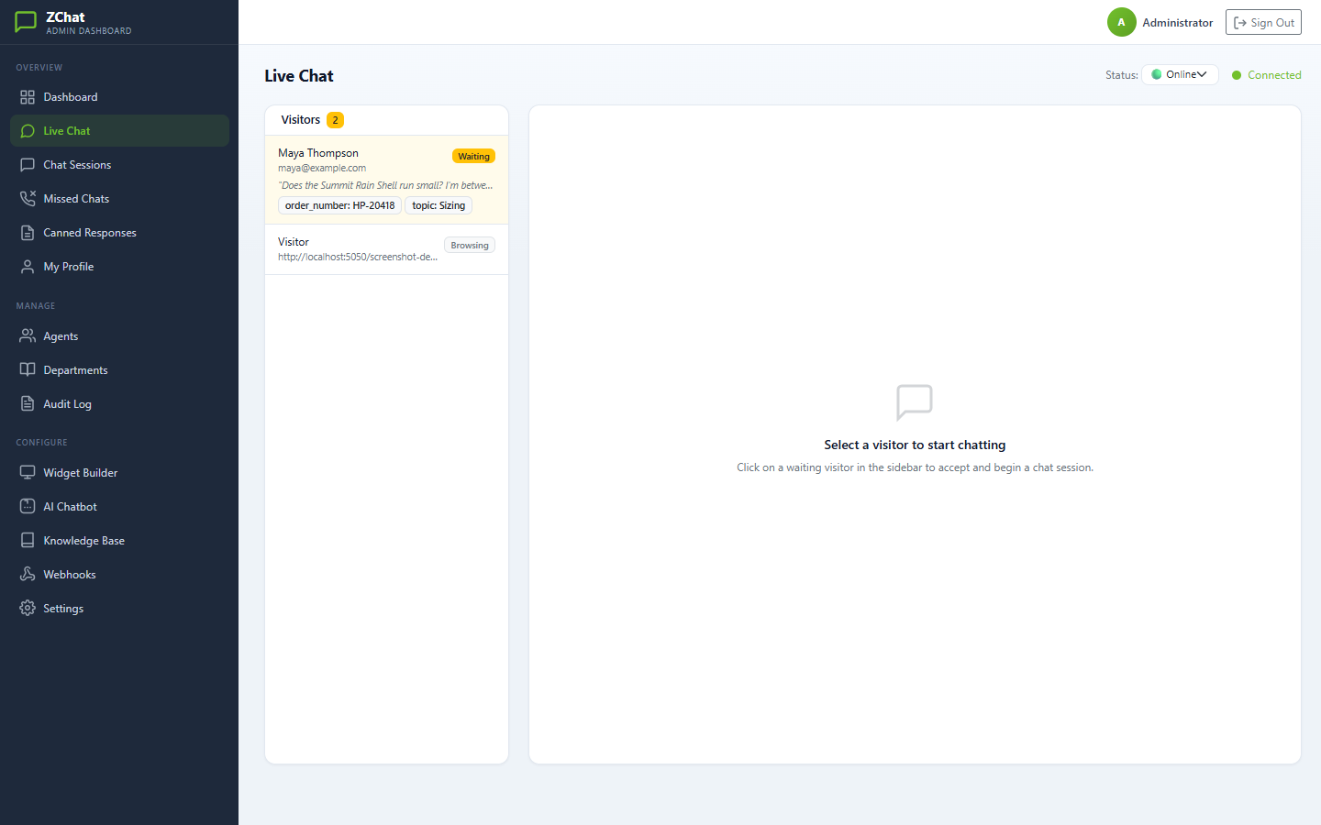1321x825 pixels.
Task: Click "Select a visitor to start chatting" text
Action: coord(915,445)
